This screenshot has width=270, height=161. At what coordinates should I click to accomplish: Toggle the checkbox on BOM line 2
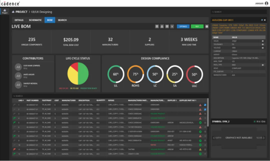(205, 109)
